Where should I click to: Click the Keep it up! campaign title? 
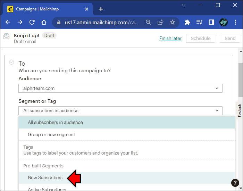pos(26,35)
